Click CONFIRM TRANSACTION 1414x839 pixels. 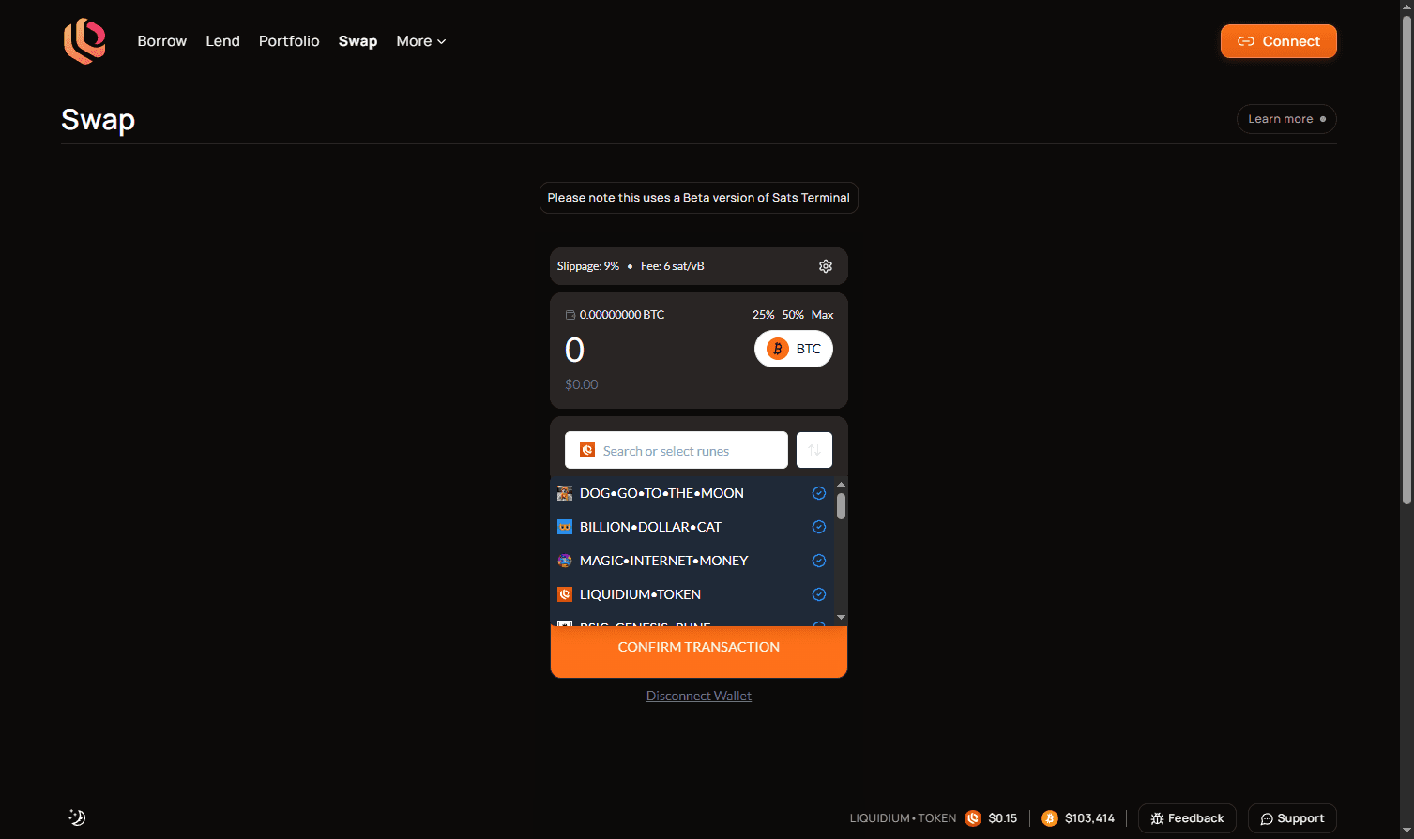pos(699,648)
